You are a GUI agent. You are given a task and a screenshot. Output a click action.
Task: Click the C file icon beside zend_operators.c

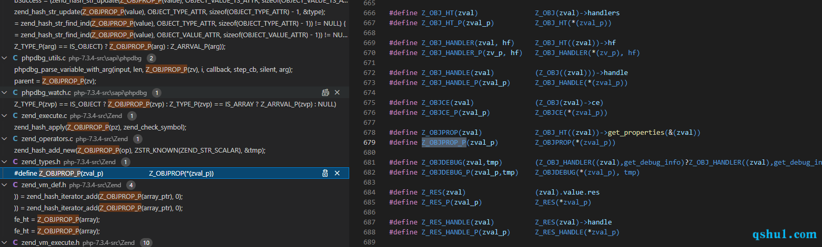tap(15, 138)
